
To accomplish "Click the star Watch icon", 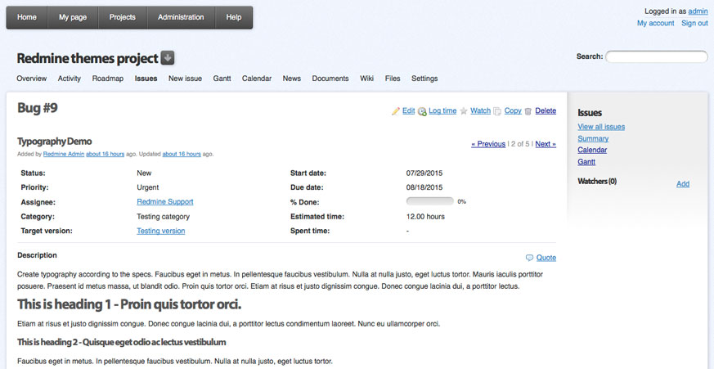I will [464, 111].
